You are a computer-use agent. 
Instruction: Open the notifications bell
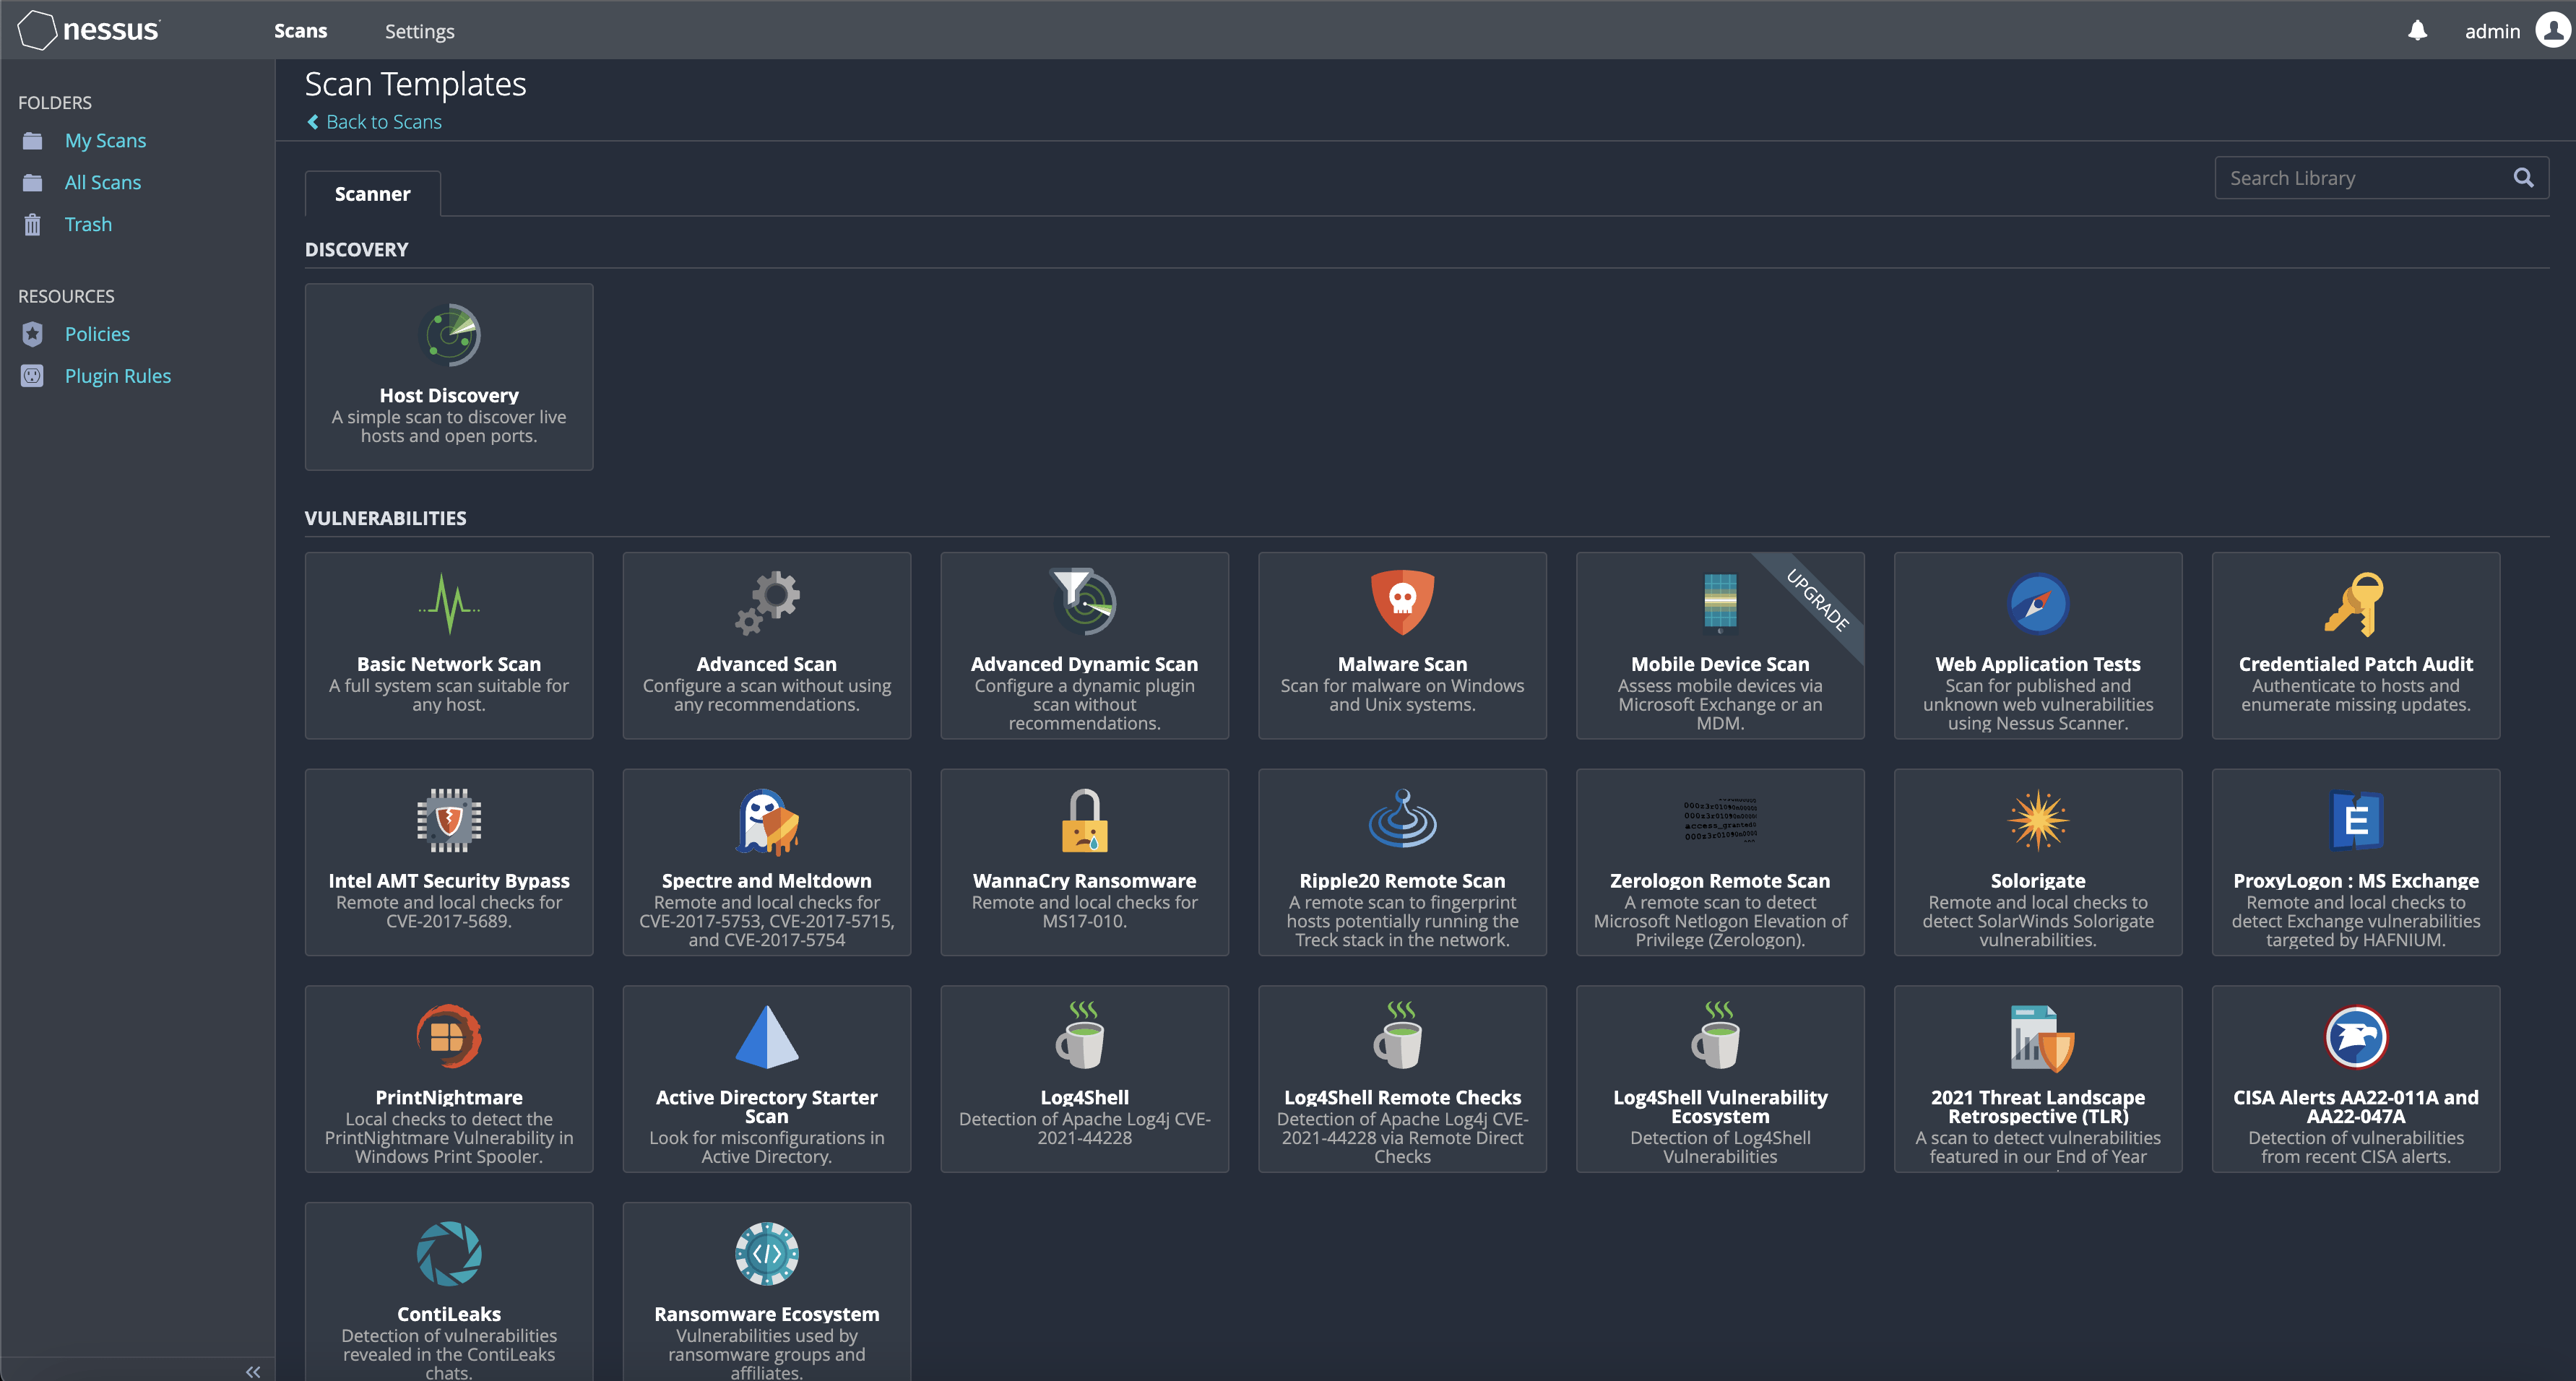pyautogui.click(x=2417, y=30)
